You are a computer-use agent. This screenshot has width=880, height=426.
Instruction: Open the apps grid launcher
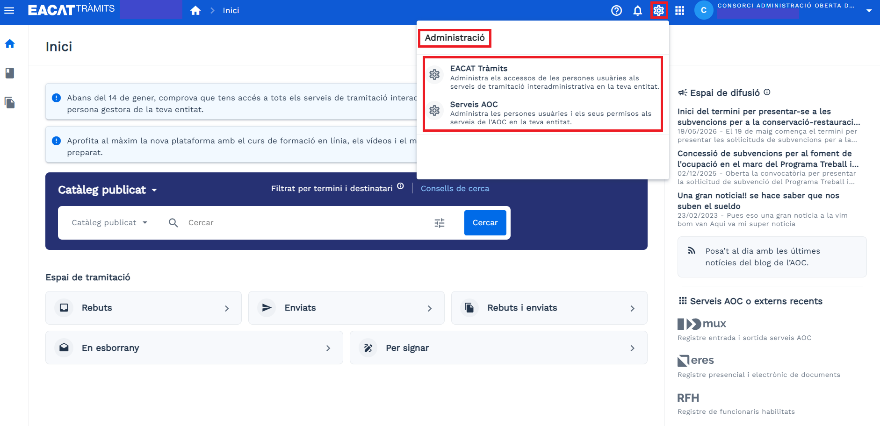point(679,10)
